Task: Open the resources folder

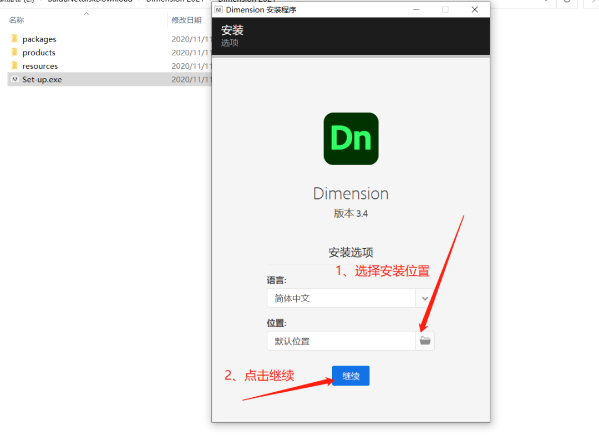Action: (x=39, y=65)
